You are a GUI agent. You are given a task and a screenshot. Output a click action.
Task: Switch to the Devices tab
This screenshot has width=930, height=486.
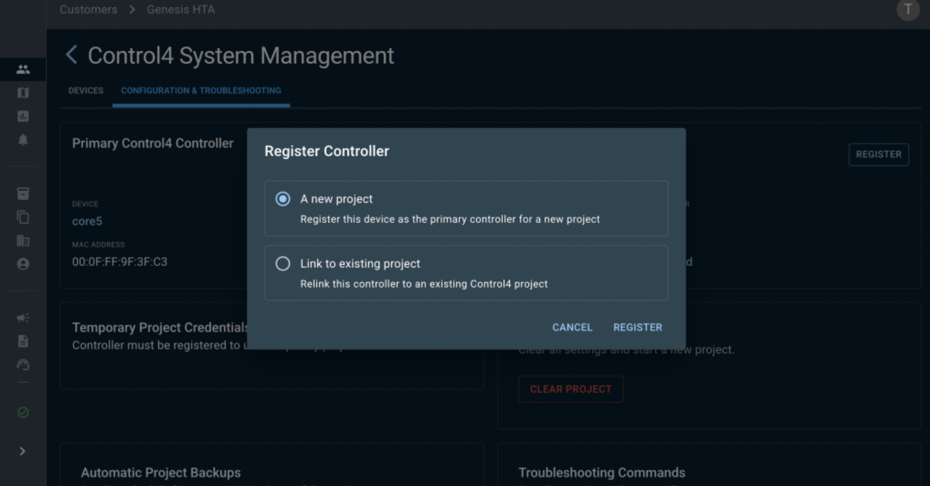(x=86, y=91)
